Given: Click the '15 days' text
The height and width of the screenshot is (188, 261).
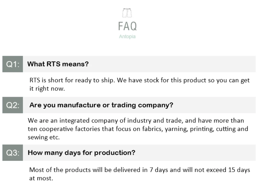Looking at the screenshot, I should [239, 170].
